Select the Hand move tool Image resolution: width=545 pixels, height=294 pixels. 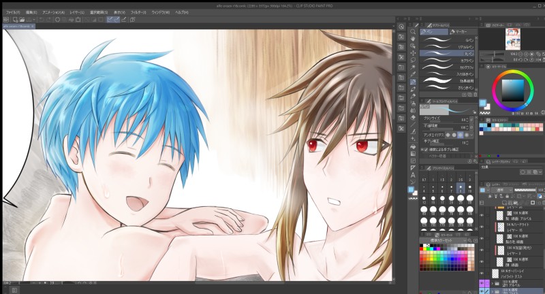coord(413,39)
